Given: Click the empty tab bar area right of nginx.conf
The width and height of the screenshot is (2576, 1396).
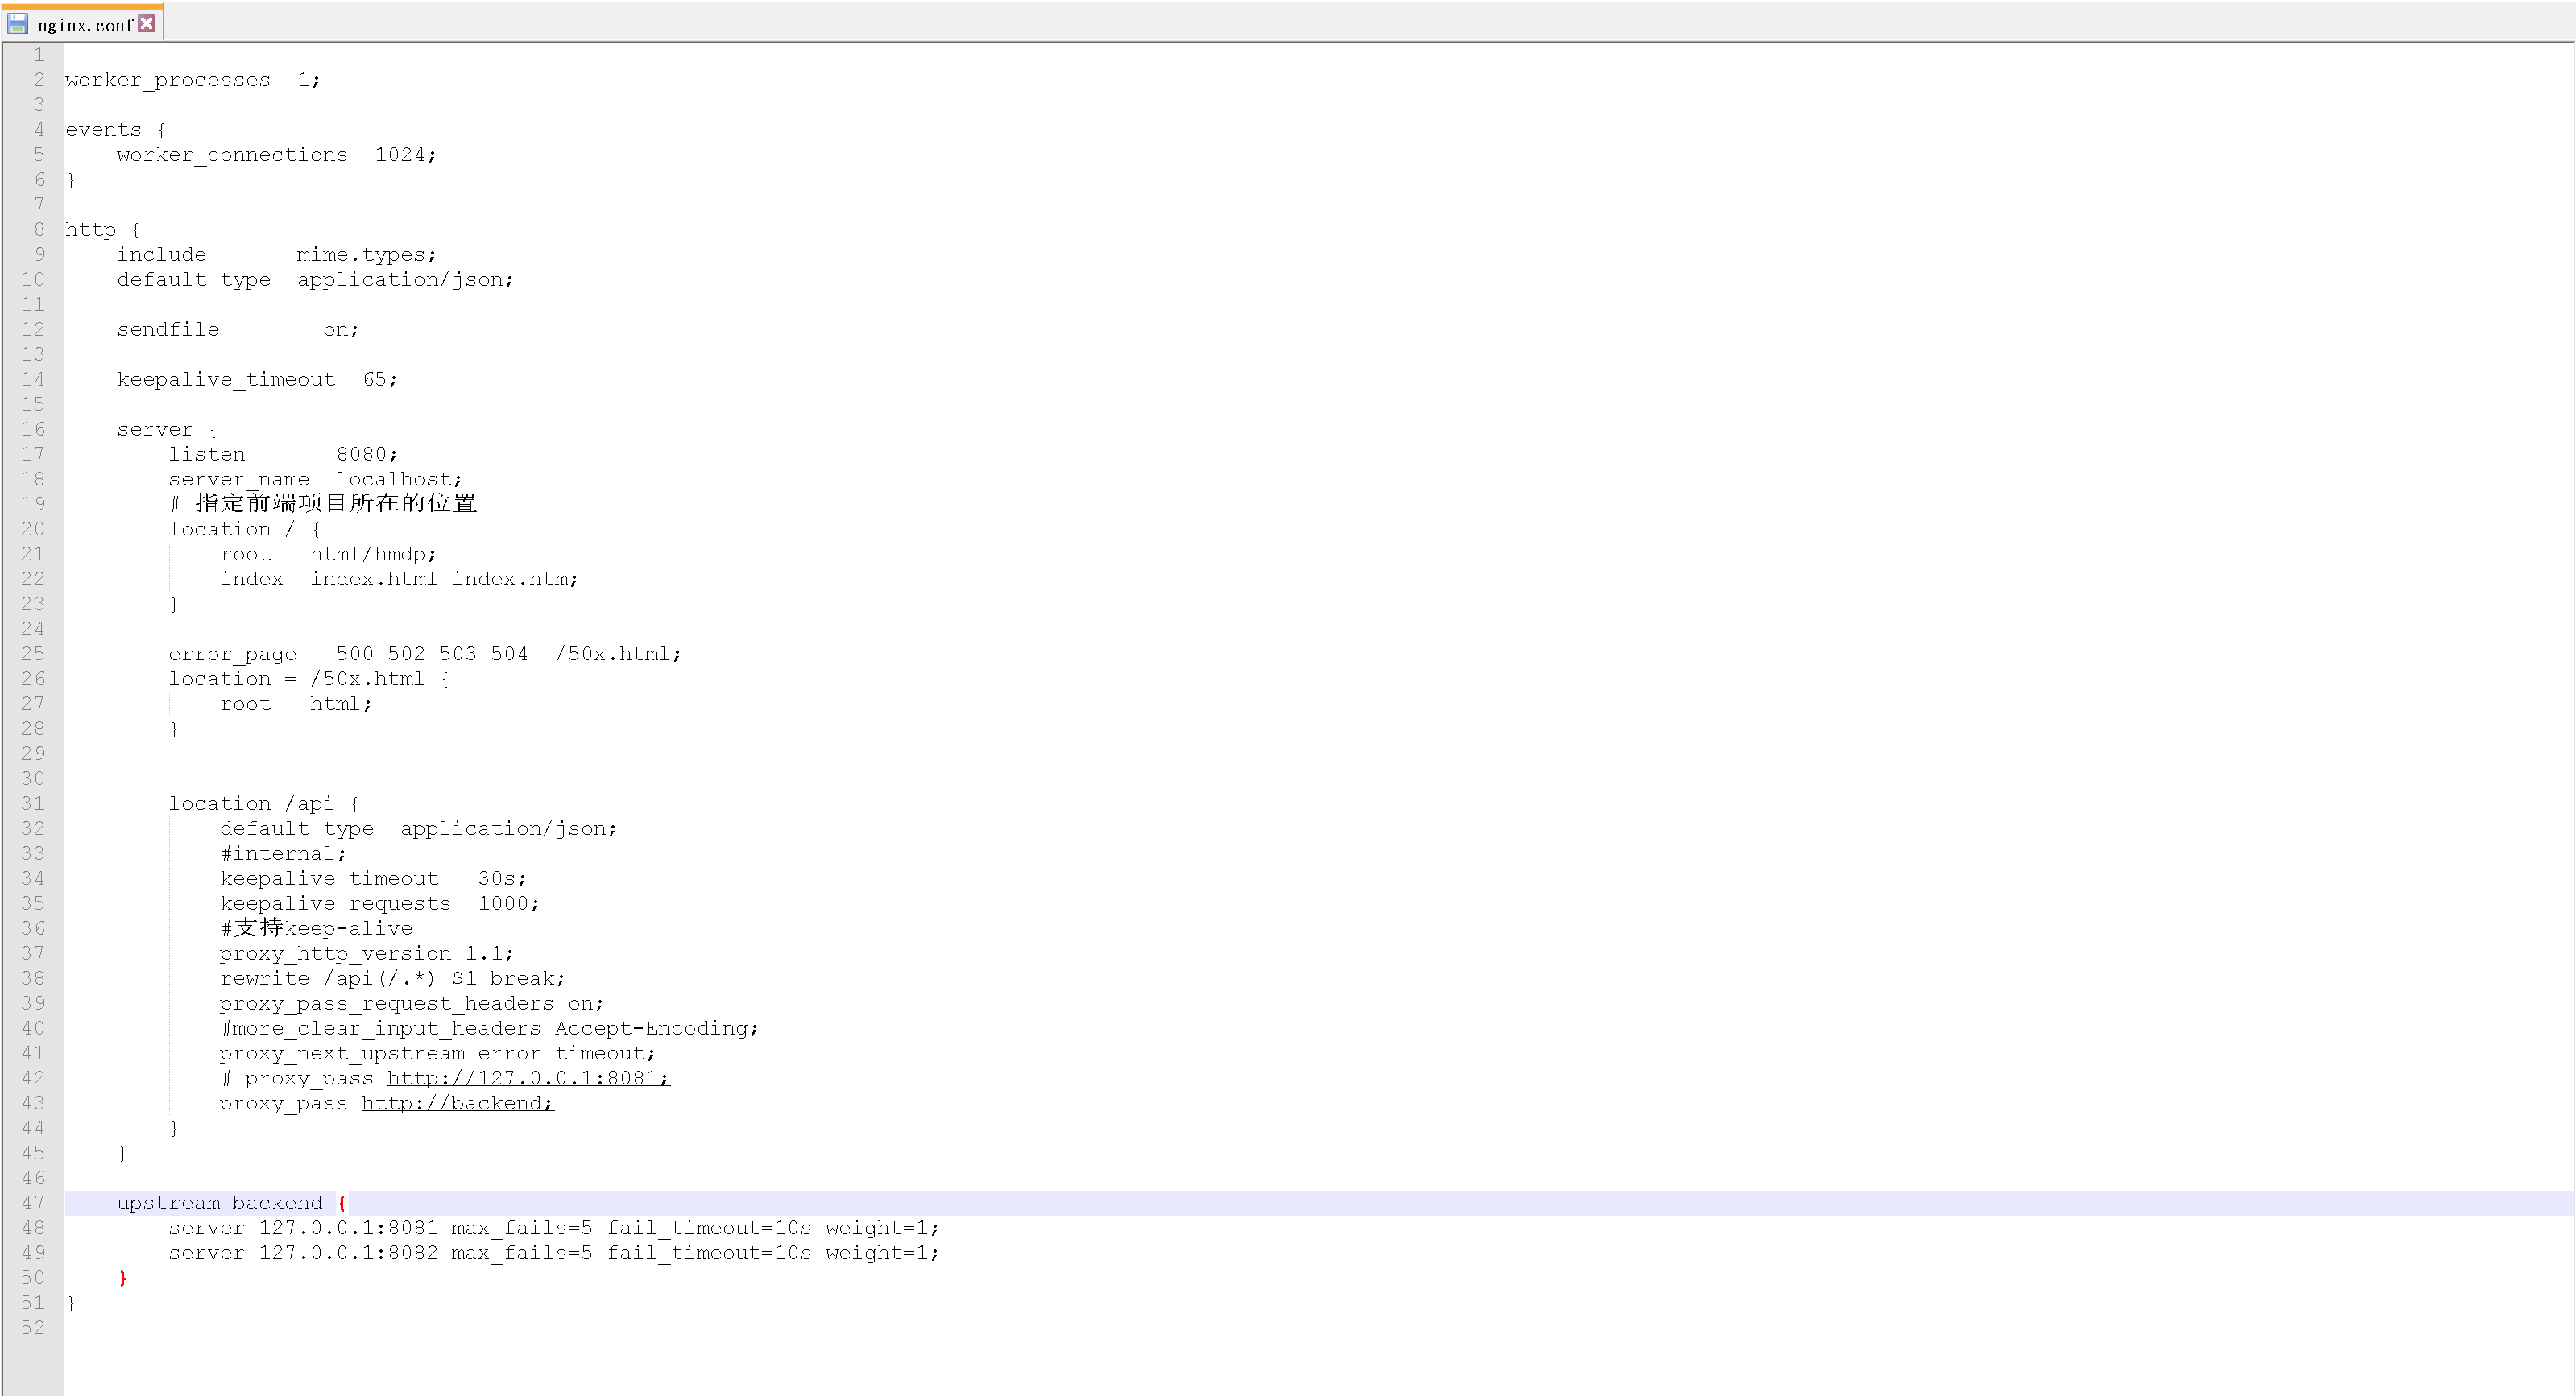Looking at the screenshot, I should [1300, 22].
